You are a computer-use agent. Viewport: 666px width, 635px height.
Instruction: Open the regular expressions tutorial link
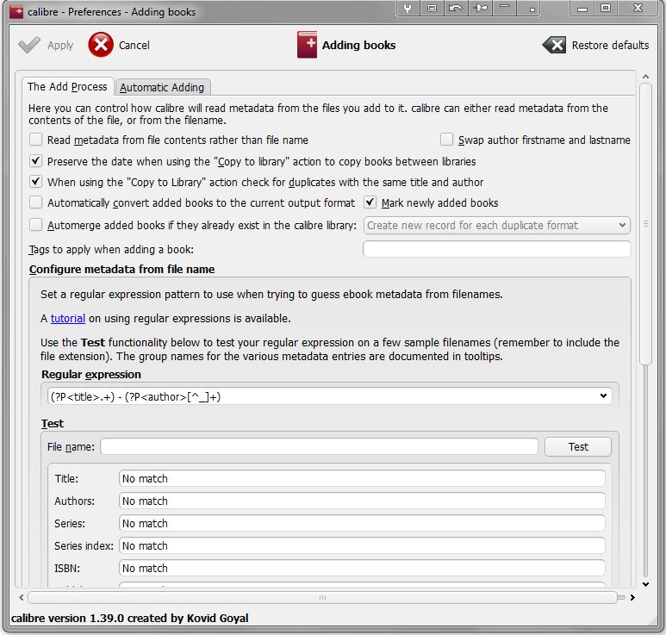68,319
